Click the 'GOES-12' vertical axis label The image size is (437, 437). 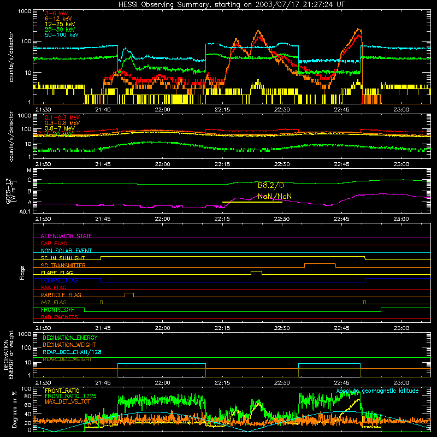click(8, 191)
